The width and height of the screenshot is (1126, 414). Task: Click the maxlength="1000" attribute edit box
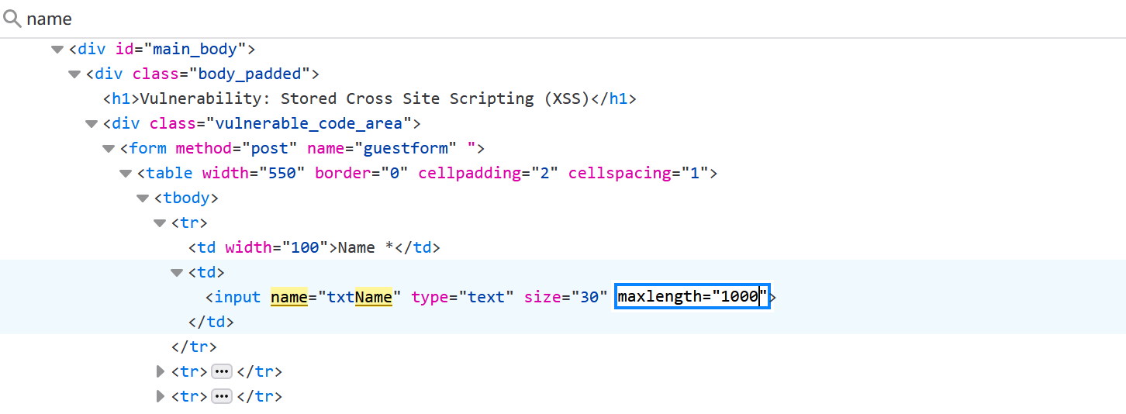click(692, 296)
